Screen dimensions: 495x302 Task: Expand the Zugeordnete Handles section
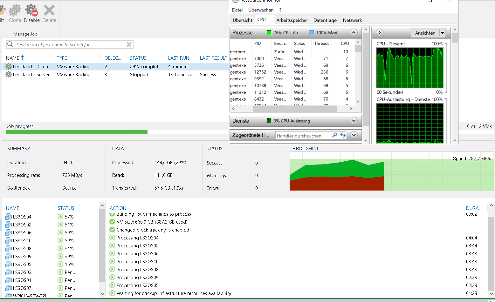354,135
